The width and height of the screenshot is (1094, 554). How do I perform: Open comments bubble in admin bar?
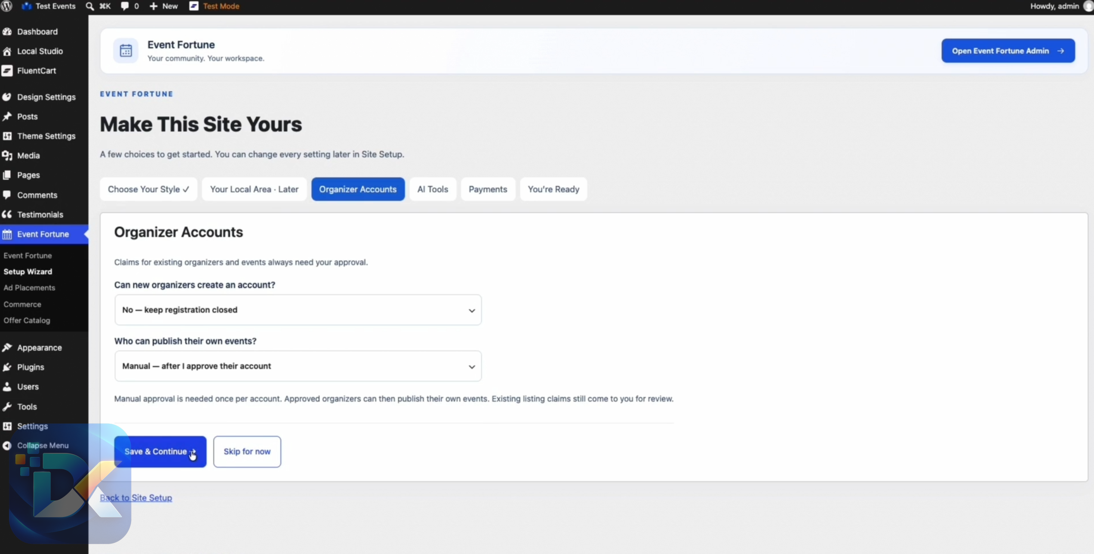pos(125,6)
